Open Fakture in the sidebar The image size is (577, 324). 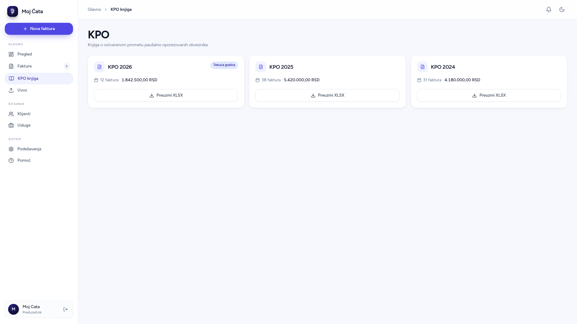39,66
